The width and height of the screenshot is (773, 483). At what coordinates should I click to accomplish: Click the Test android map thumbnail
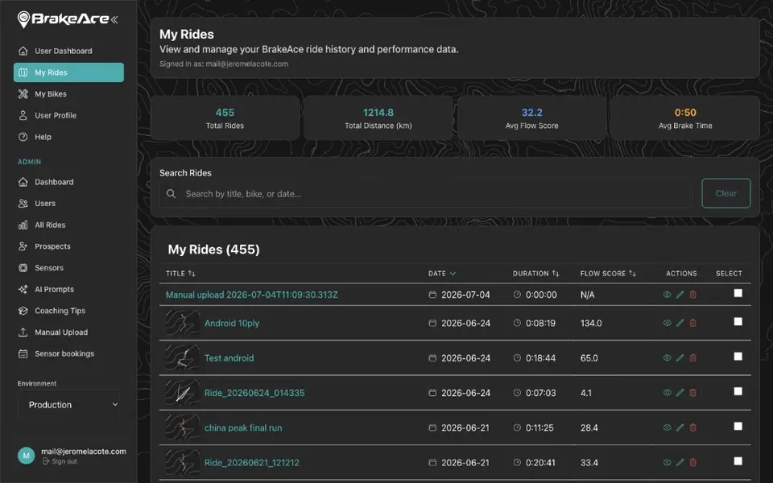coord(183,357)
